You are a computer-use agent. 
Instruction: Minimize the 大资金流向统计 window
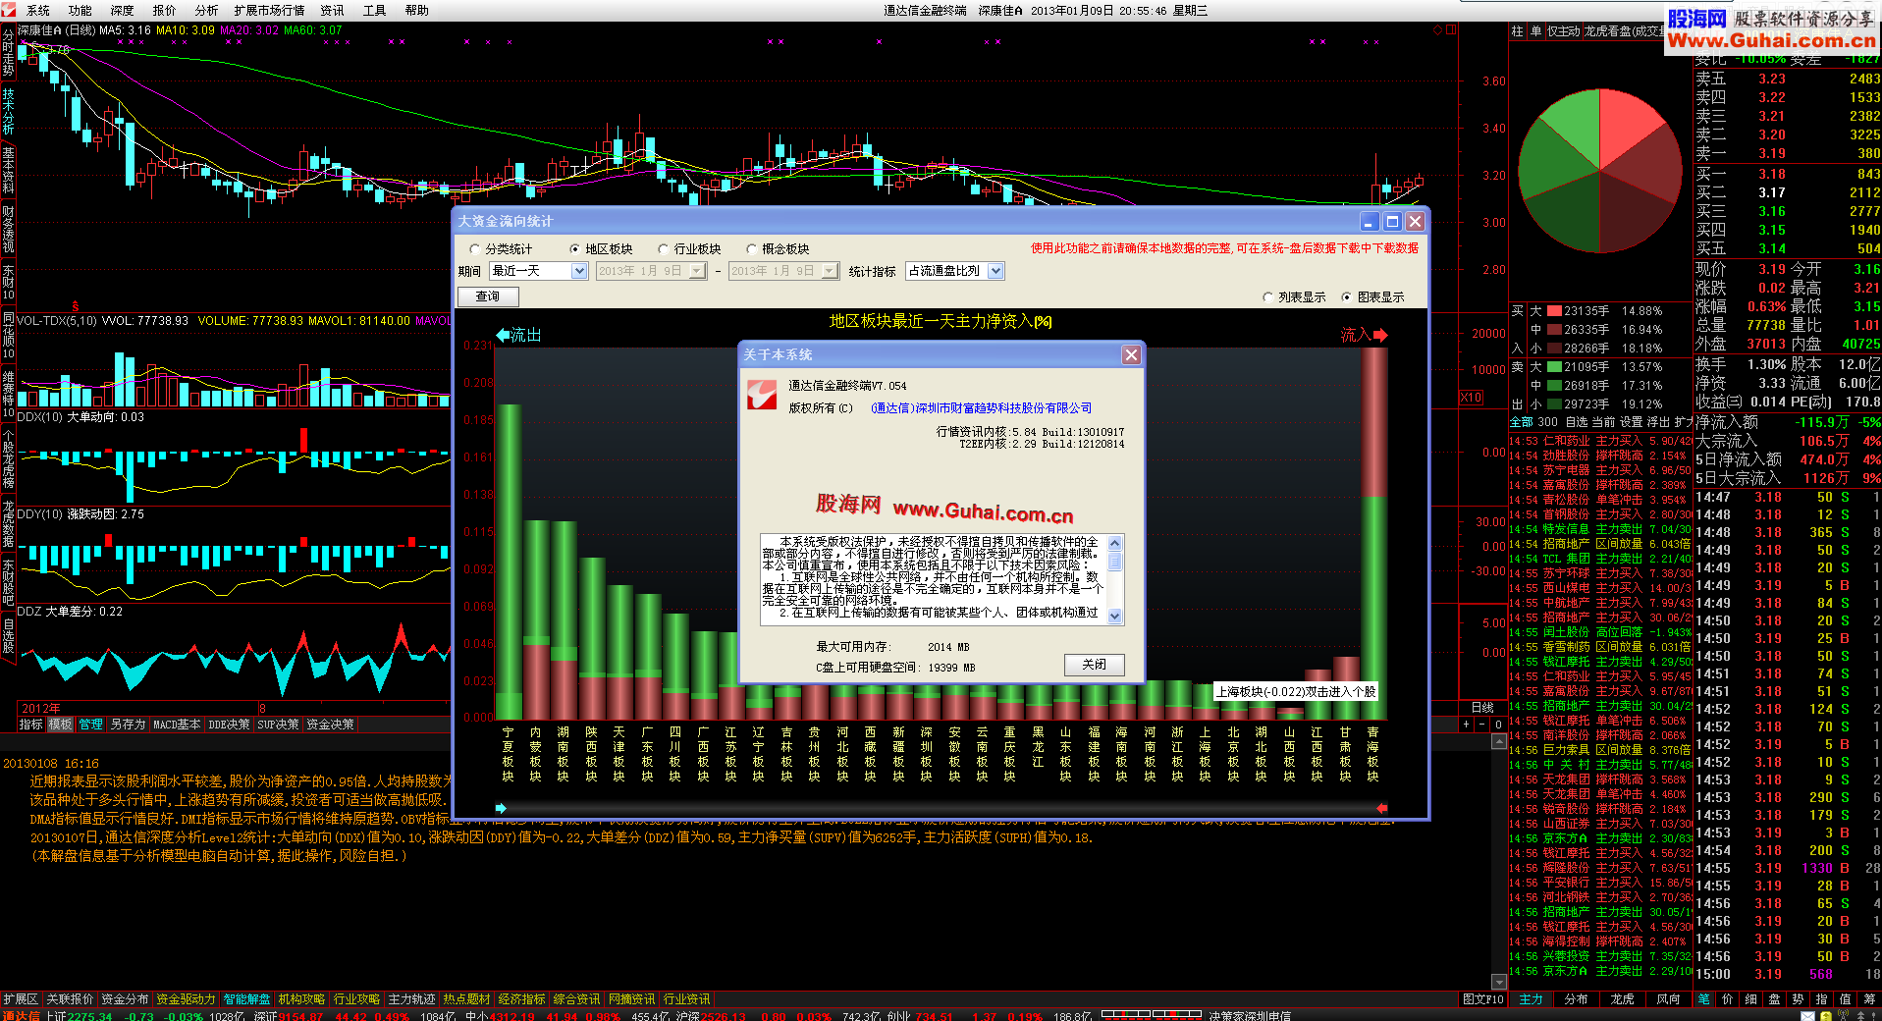point(1370,222)
